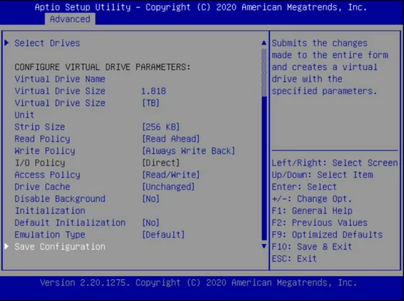
Task: Toggle Disable Background Initialization value [No]
Action: click(151, 199)
